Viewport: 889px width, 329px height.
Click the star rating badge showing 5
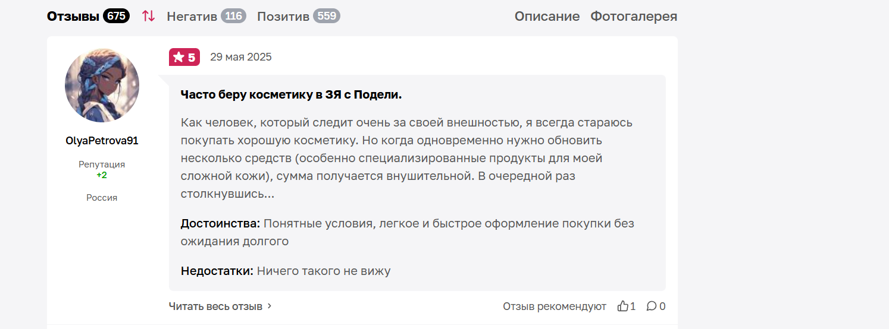click(184, 57)
